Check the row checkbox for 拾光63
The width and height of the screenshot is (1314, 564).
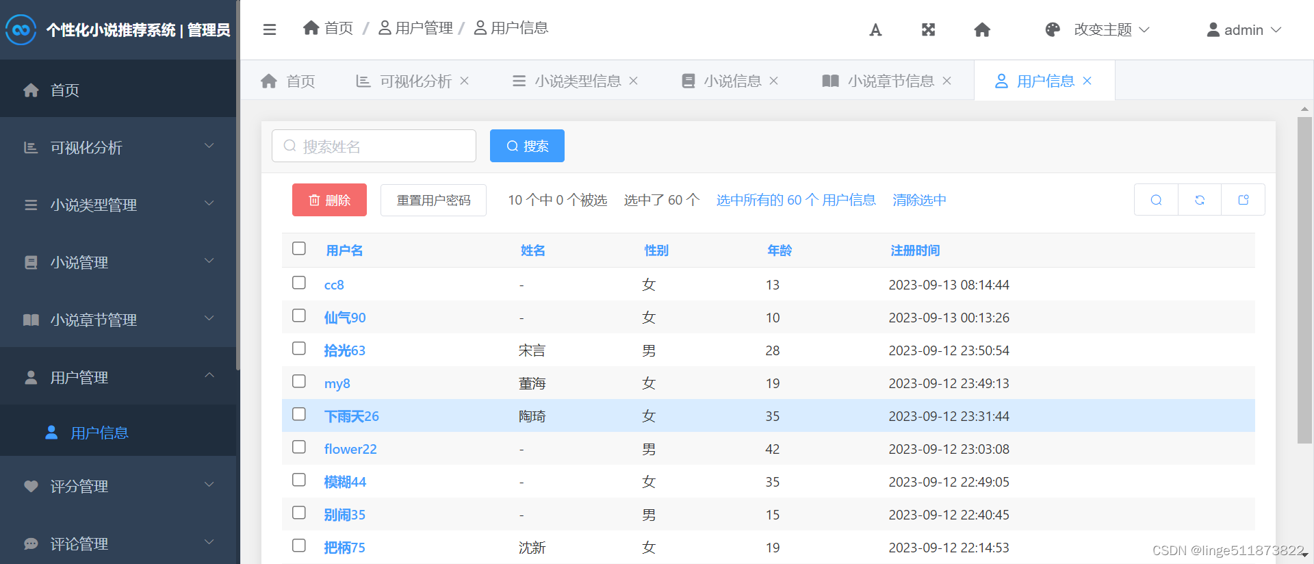(x=299, y=348)
